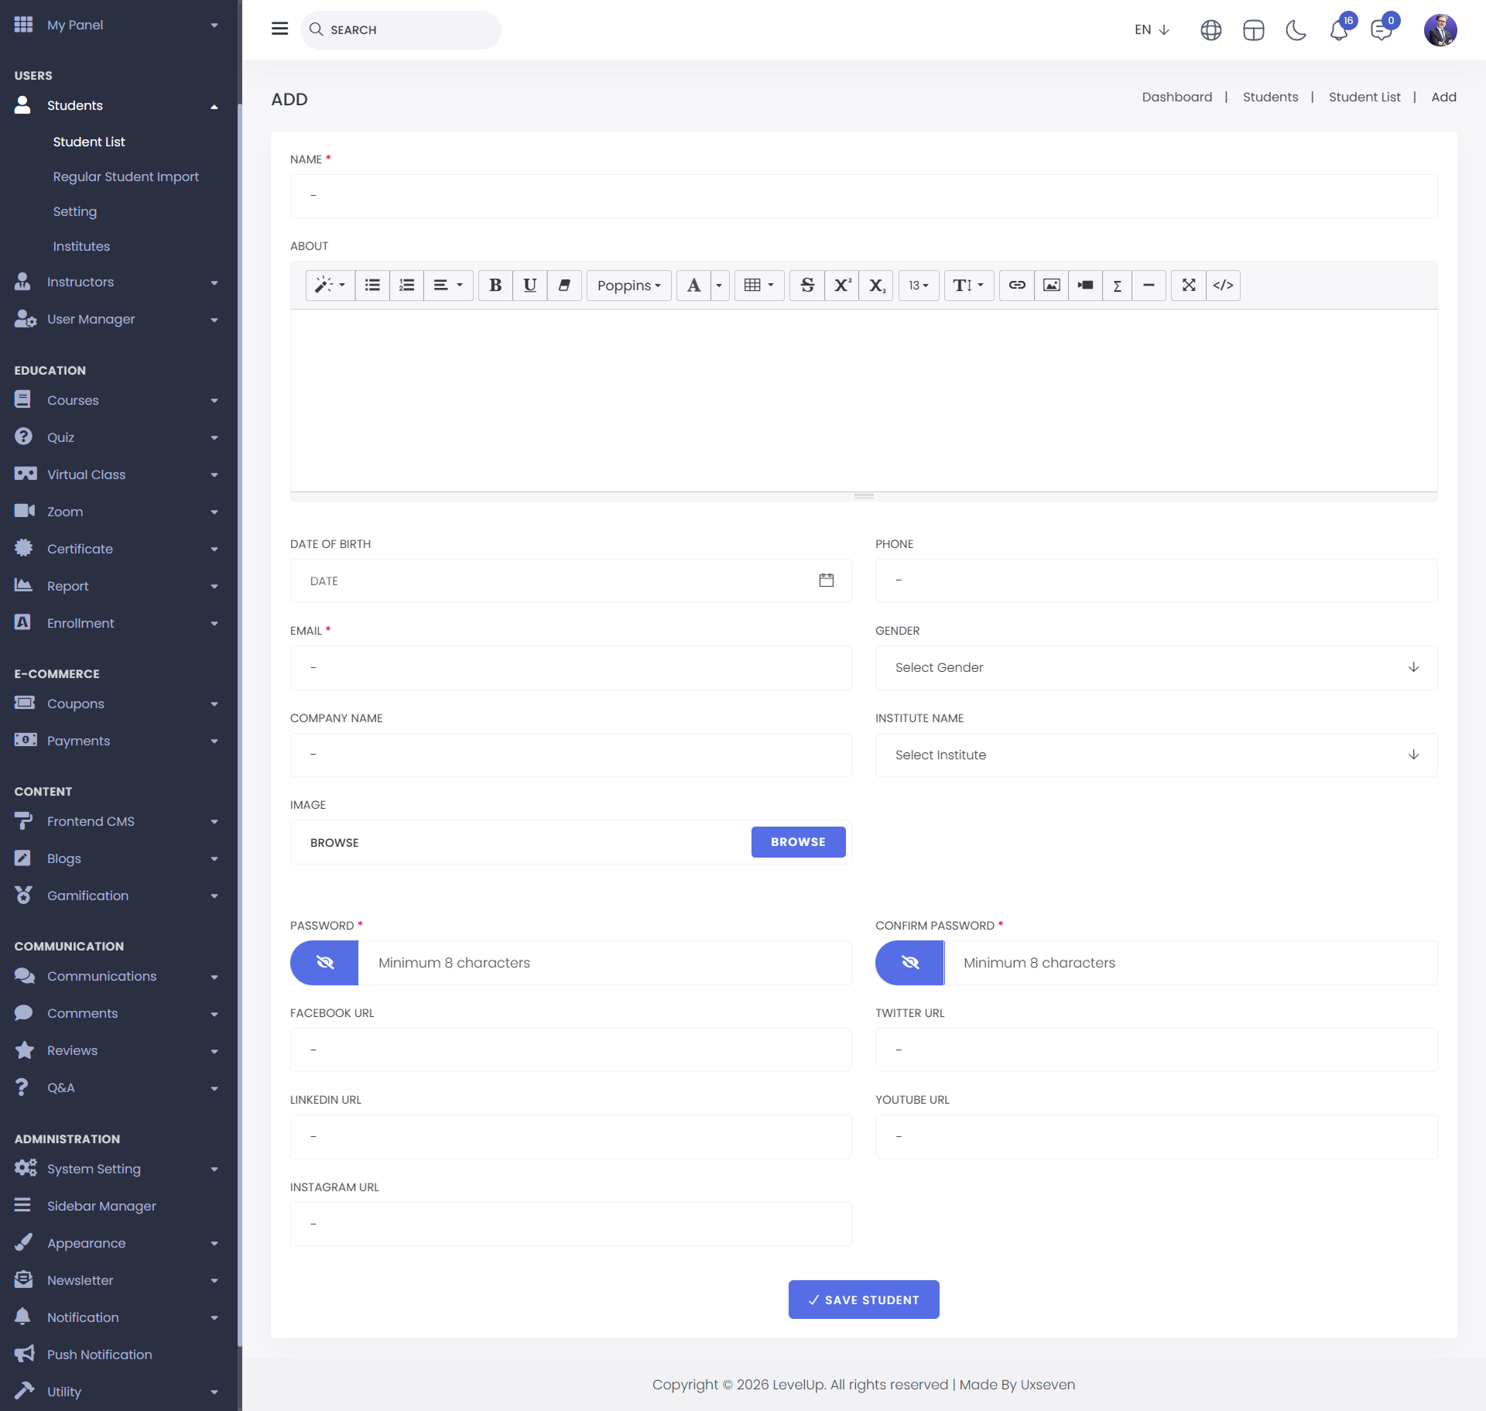The width and height of the screenshot is (1486, 1411).
Task: Click the Bold formatting icon
Action: 495,286
